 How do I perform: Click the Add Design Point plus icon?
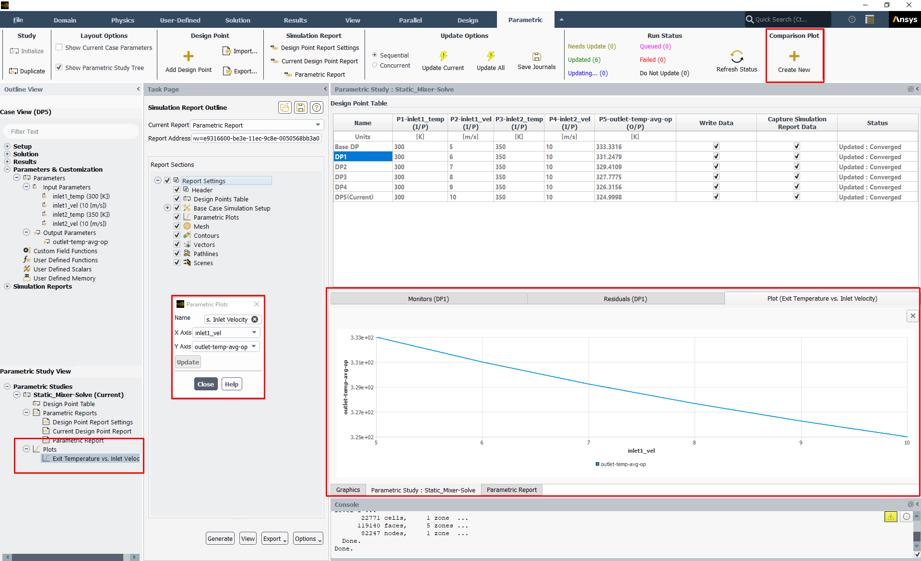189,56
